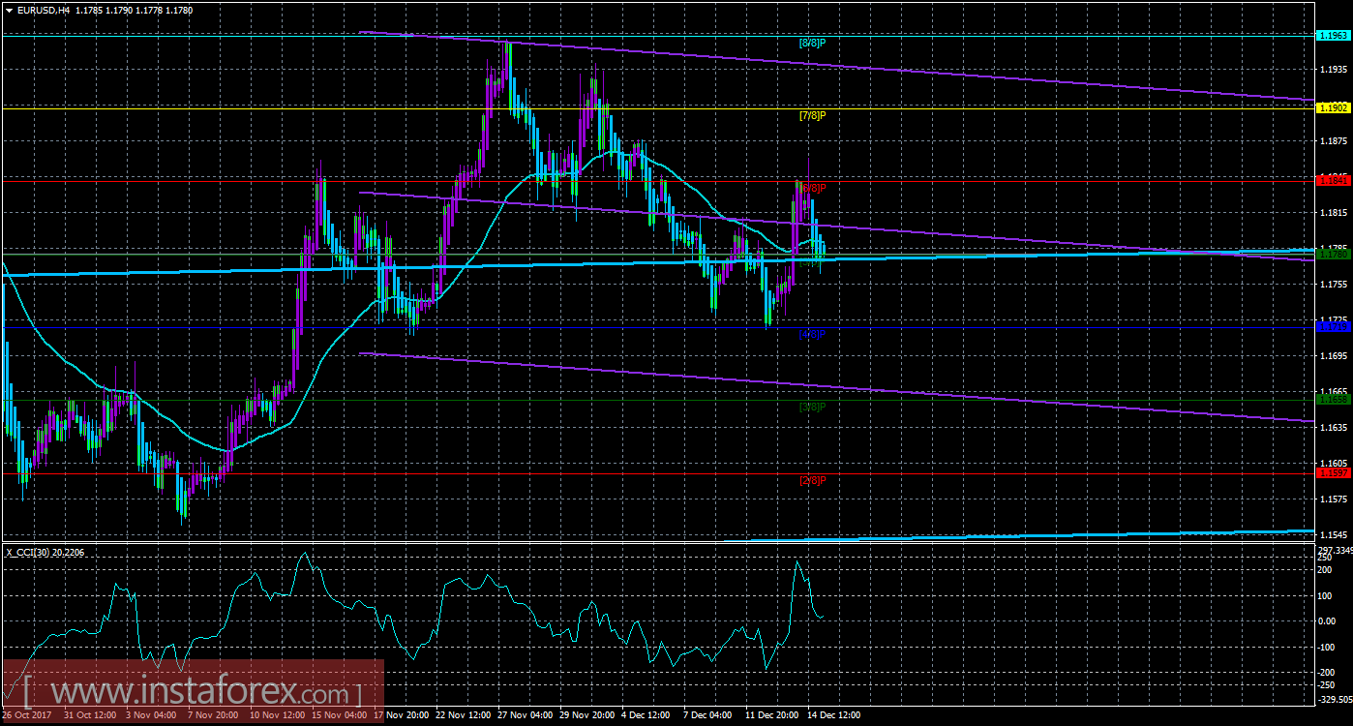The height and width of the screenshot is (726, 1353).
Task: Click the 1.1935 price scale value
Action: tap(1333, 70)
